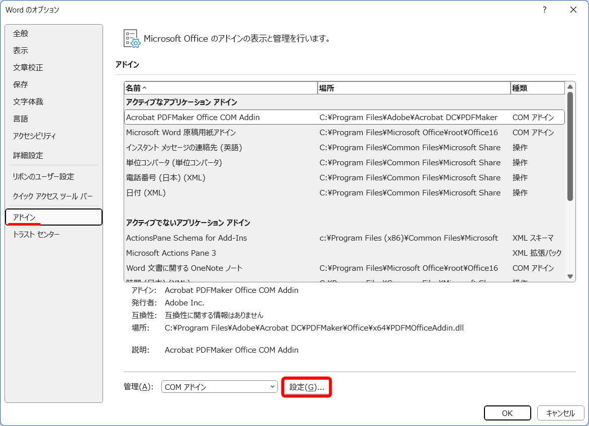The image size is (589, 426).
Task: Click the Help question mark icon
Action: tap(544, 10)
